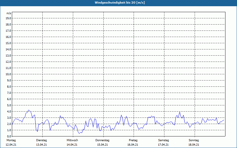Click the '15,0' axis label

(x=8, y=43)
